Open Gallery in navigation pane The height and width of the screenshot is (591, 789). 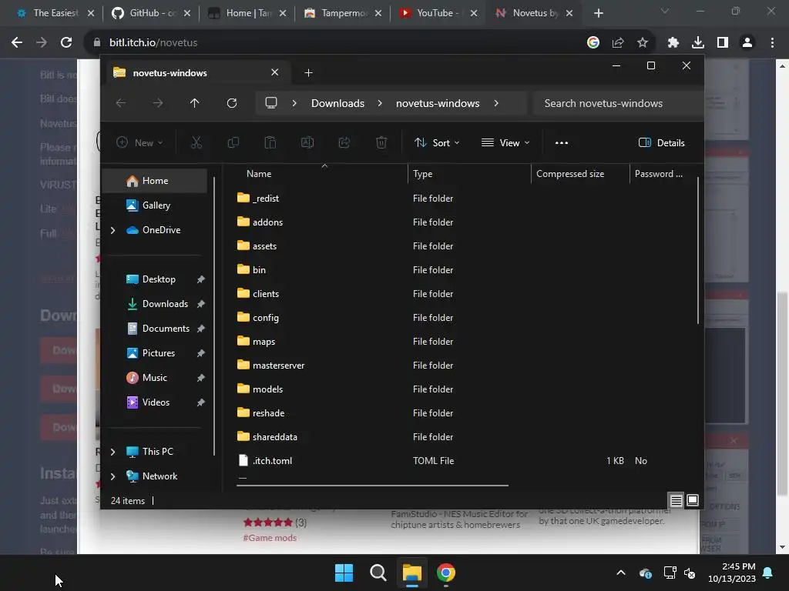pyautogui.click(x=156, y=205)
